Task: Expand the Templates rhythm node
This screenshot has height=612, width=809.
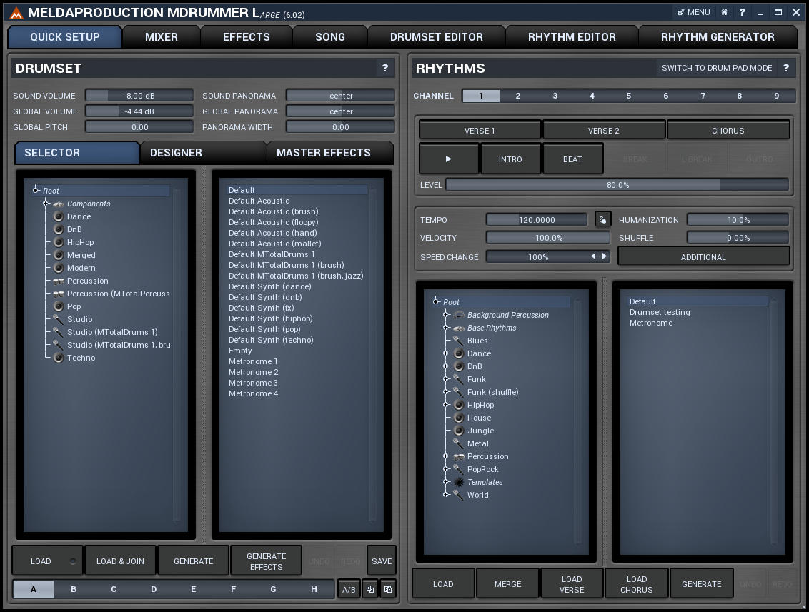Action: point(446,481)
